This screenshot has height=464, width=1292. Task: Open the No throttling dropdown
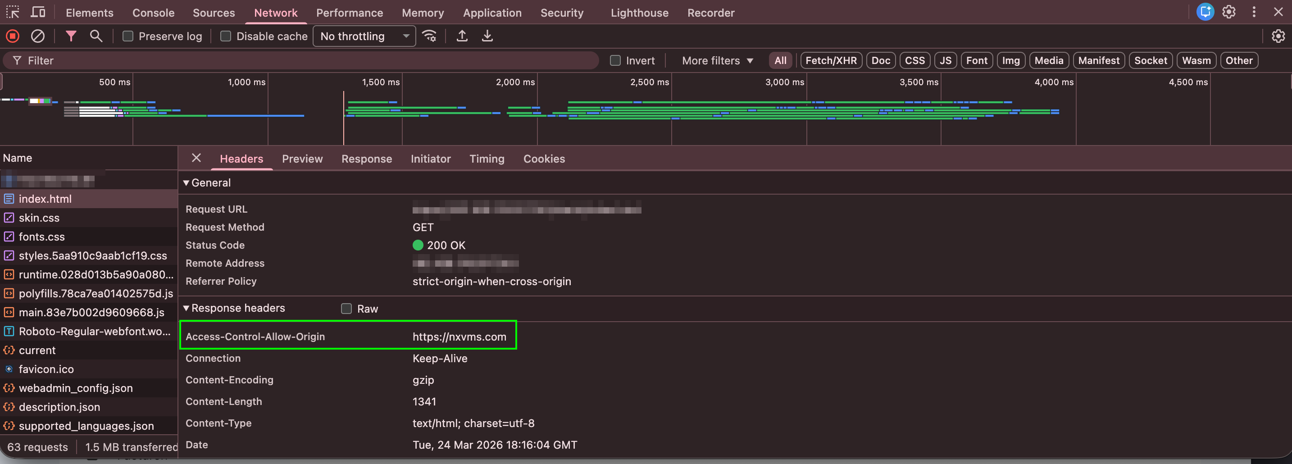(364, 36)
